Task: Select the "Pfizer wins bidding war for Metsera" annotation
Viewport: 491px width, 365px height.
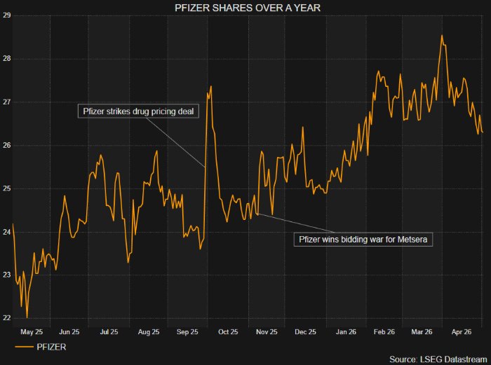Action: click(363, 240)
